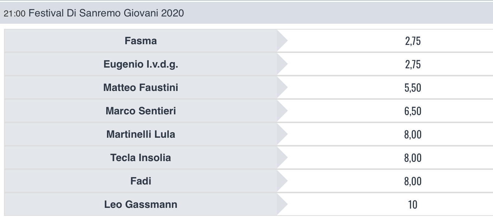Image resolution: width=493 pixels, height=217 pixels.
Task: Click the Matteo Faustini name label
Action: click(141, 88)
